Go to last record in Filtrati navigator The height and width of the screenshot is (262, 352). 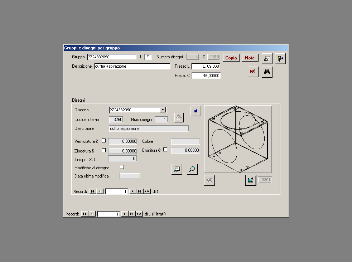[x=132, y=214]
